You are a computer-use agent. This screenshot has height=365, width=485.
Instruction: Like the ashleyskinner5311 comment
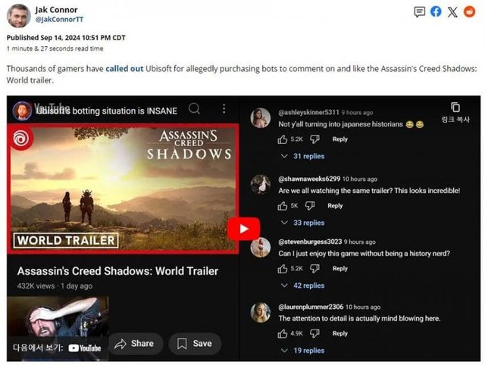click(x=283, y=139)
